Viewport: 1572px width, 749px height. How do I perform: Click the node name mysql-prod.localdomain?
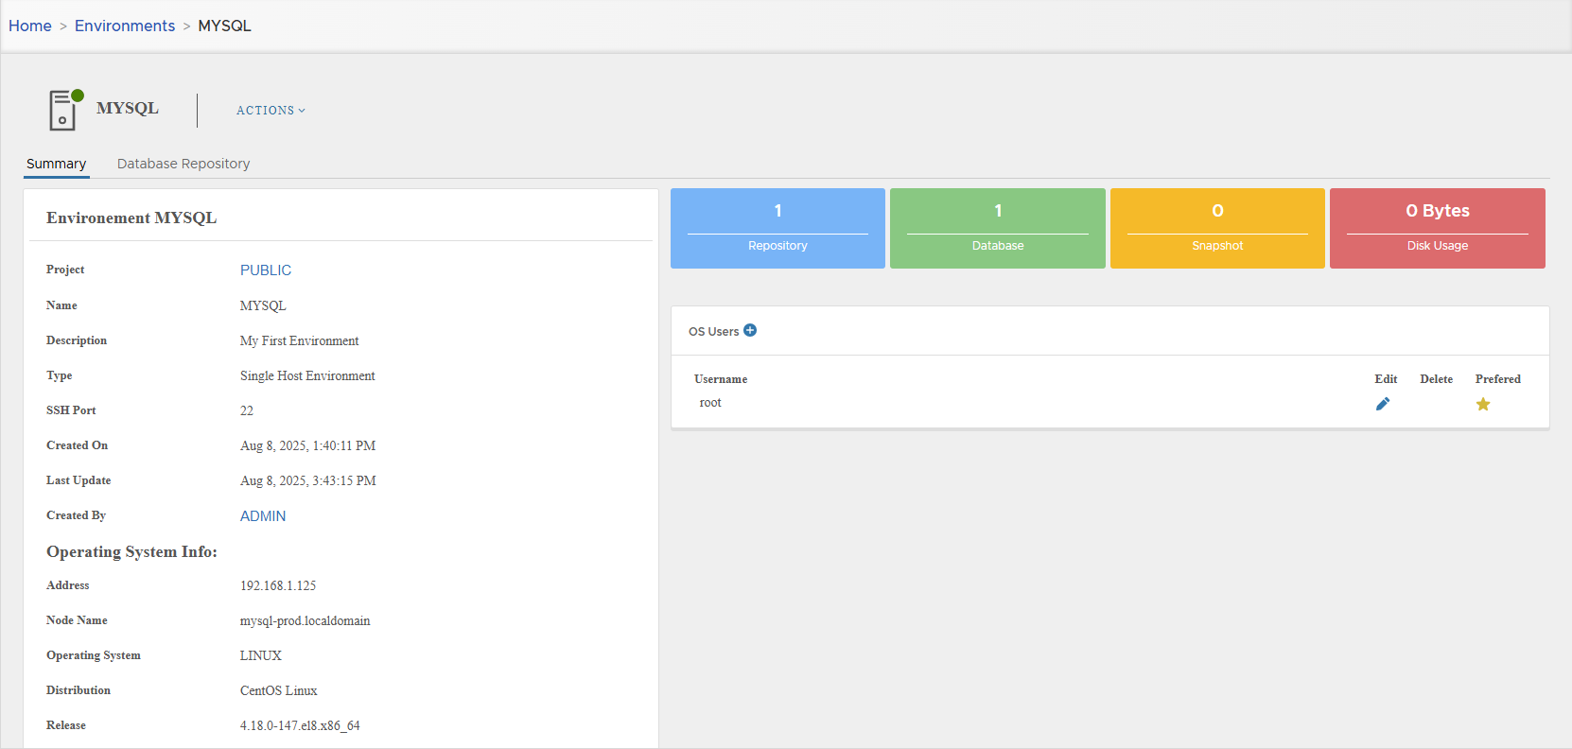(x=305, y=621)
